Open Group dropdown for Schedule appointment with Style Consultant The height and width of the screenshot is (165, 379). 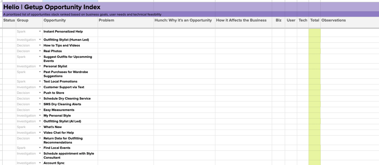tap(40, 154)
